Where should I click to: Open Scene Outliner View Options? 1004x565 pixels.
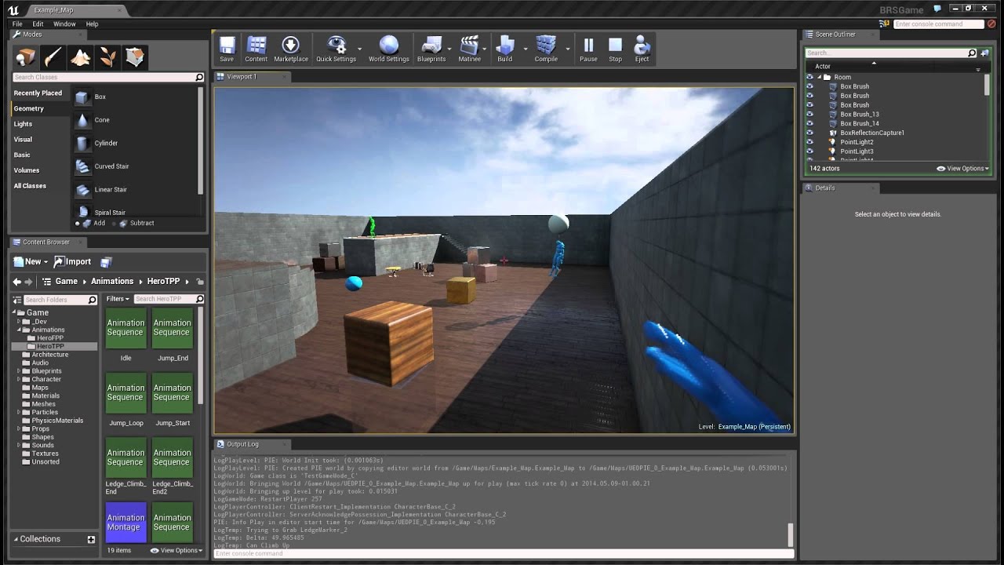click(x=962, y=169)
